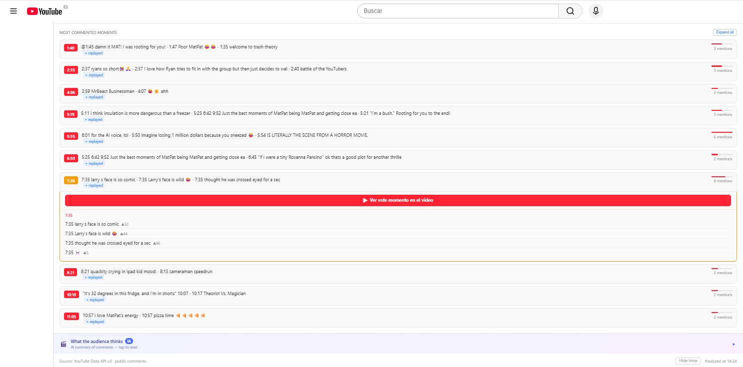Click the replayed tag under pizza time row
Image resolution: width=743 pixels, height=367 pixels.
pos(95,322)
